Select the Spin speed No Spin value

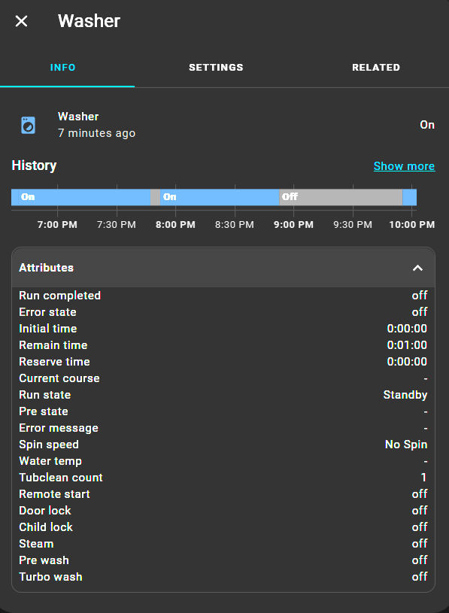pyautogui.click(x=405, y=444)
